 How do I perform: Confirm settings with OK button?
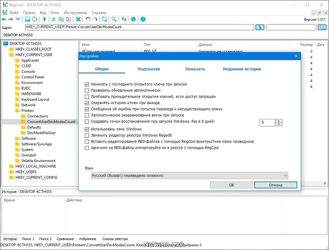pyautogui.click(x=232, y=185)
